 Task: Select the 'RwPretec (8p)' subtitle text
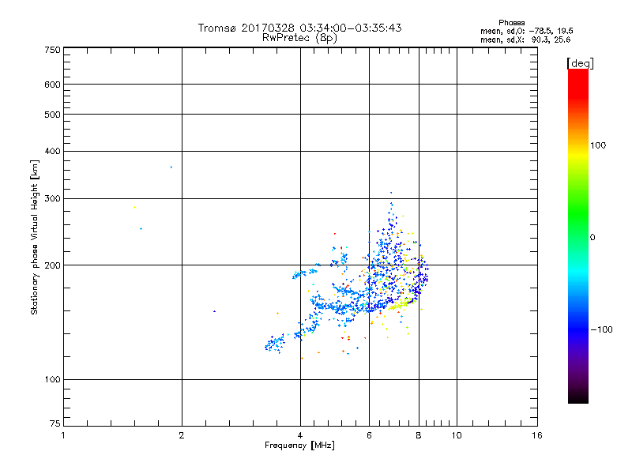299,38
